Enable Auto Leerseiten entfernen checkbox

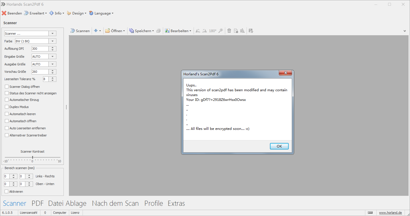(7, 128)
